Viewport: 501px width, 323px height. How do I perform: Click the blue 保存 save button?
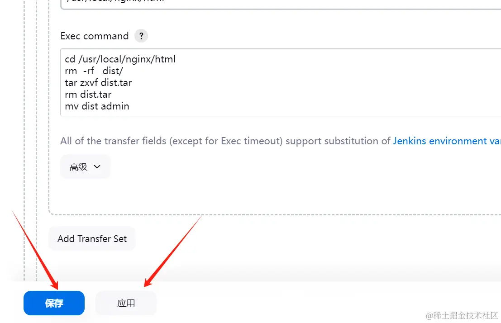pyautogui.click(x=54, y=303)
